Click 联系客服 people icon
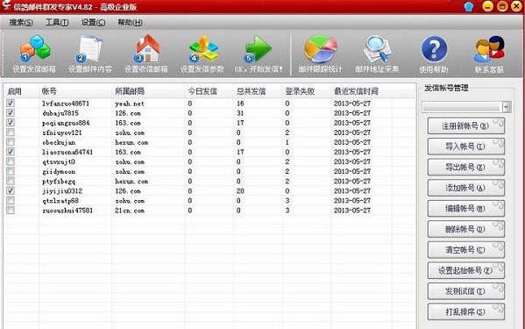The width and height of the screenshot is (525, 329). 489,49
